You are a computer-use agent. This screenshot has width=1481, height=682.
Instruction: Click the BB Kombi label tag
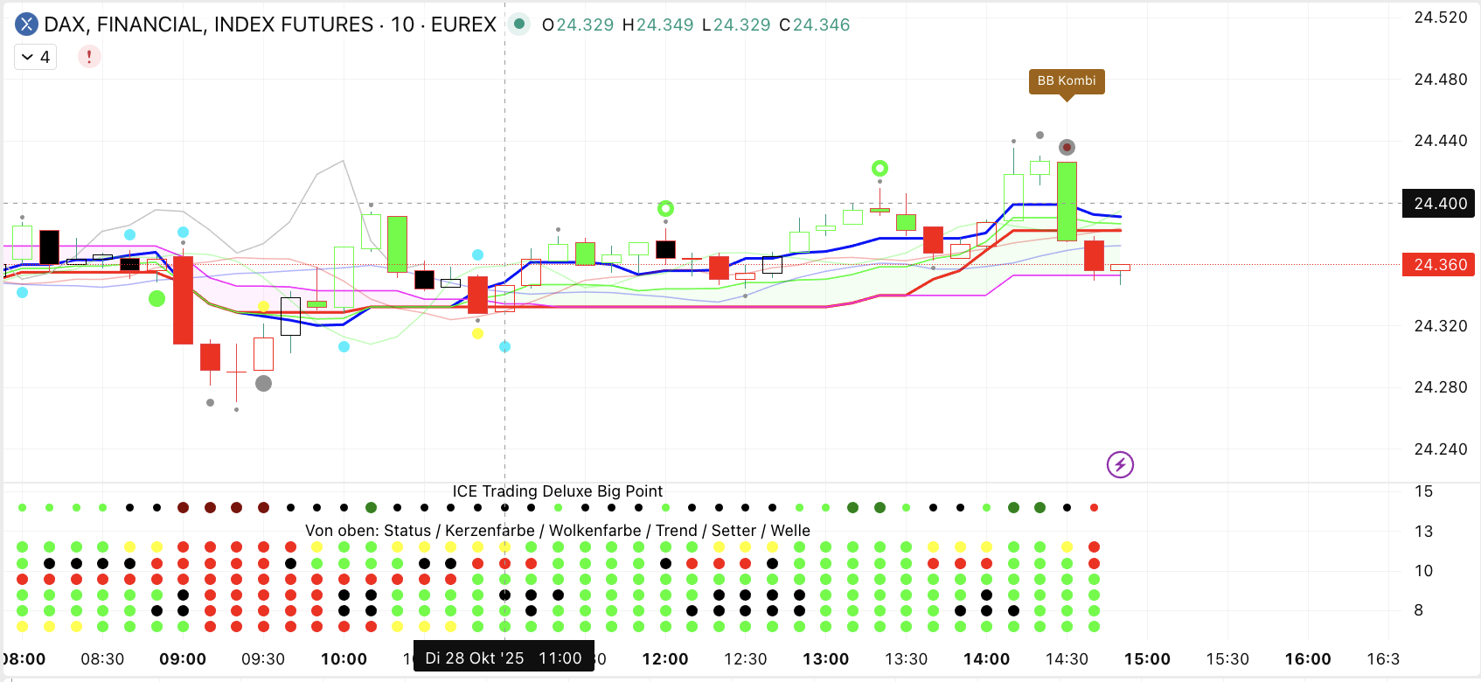point(1066,80)
